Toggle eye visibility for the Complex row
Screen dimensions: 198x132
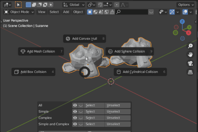coord(75,118)
